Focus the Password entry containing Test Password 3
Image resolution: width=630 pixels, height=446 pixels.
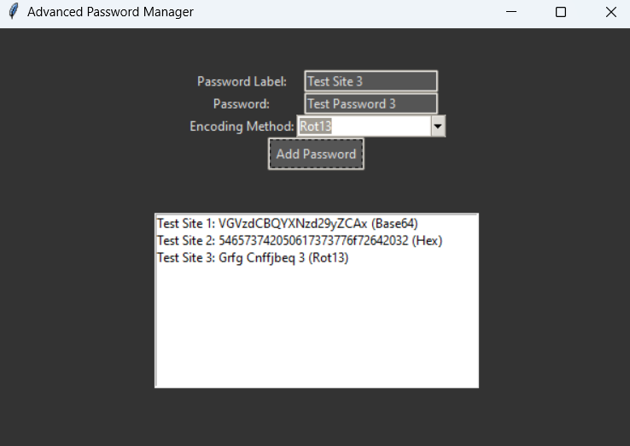point(370,103)
